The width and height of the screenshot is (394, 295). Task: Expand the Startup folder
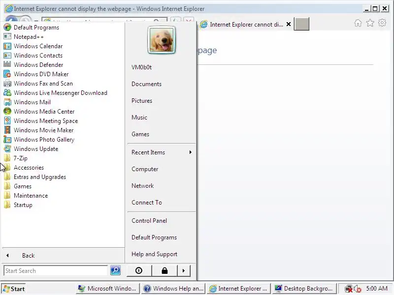point(18,205)
